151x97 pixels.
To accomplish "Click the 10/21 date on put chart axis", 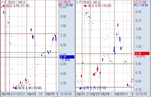I will [x=80, y=94].
